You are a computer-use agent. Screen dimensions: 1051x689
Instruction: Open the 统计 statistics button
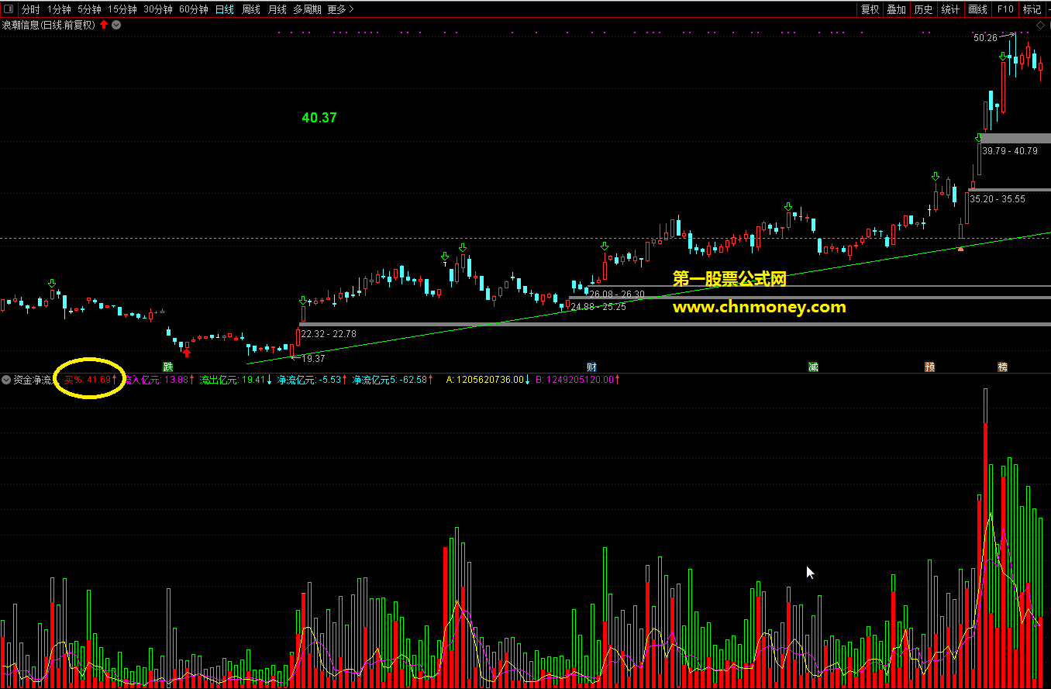950,9
